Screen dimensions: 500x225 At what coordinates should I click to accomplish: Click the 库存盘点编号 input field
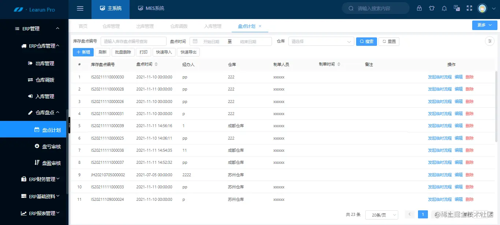pyautogui.click(x=134, y=41)
